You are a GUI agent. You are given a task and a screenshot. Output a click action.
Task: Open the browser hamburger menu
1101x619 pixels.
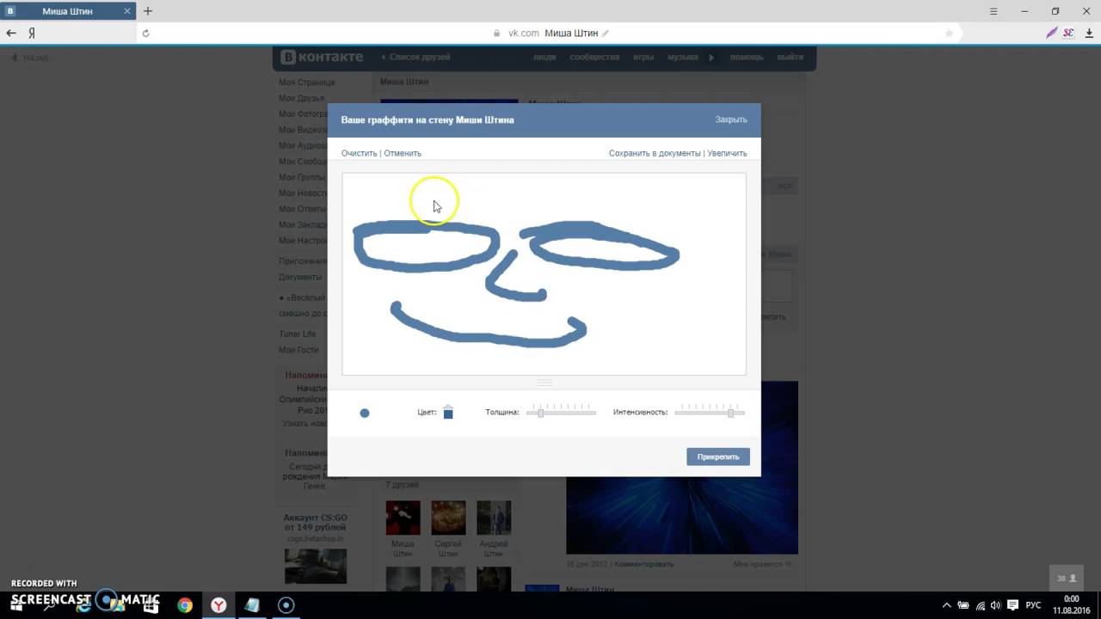pyautogui.click(x=993, y=11)
